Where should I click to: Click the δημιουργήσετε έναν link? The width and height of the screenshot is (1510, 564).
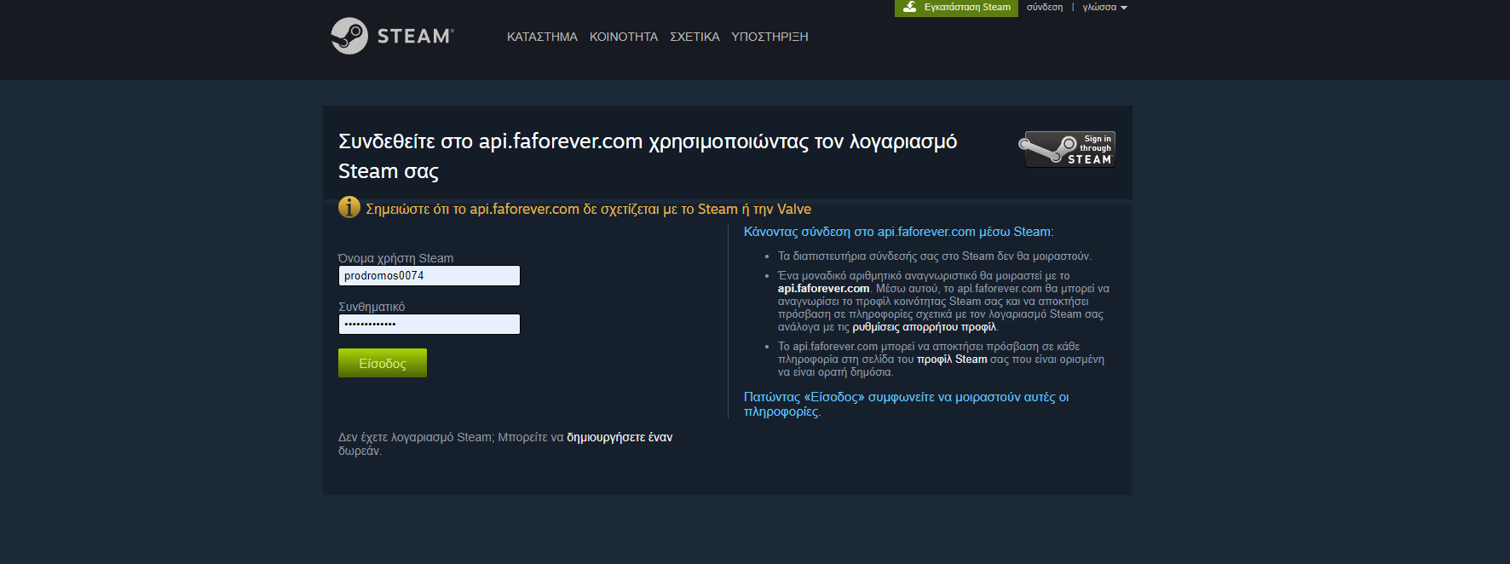620,437
